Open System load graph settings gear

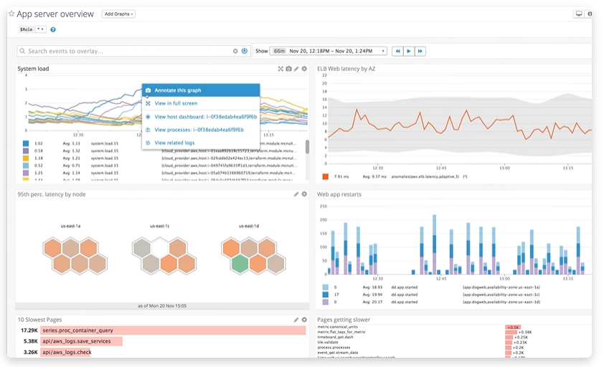(x=304, y=69)
